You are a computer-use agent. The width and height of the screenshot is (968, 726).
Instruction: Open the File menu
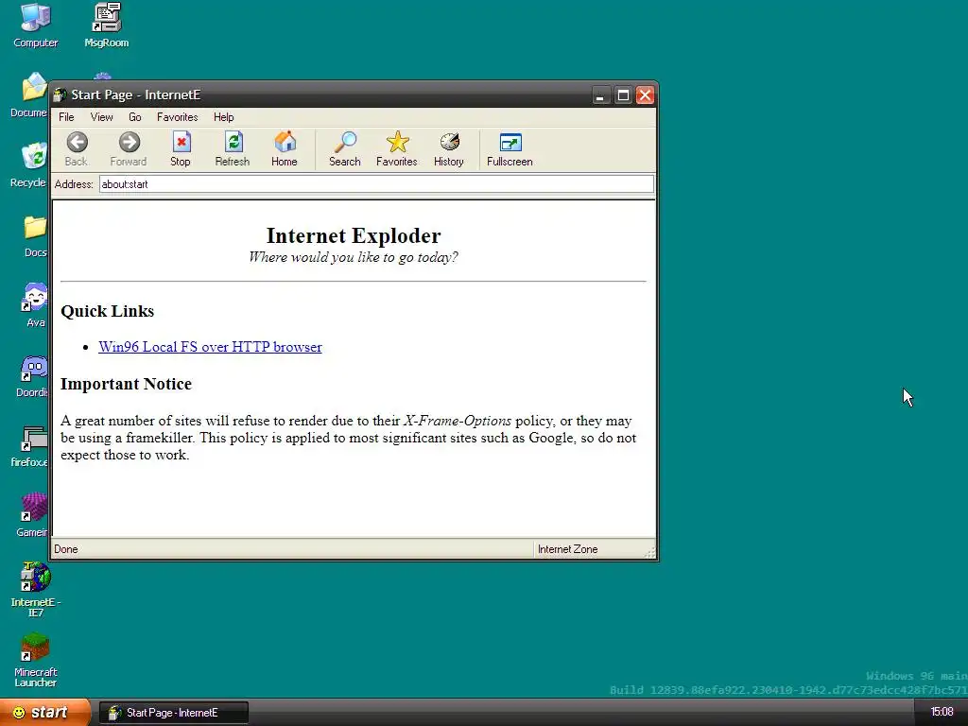(66, 117)
